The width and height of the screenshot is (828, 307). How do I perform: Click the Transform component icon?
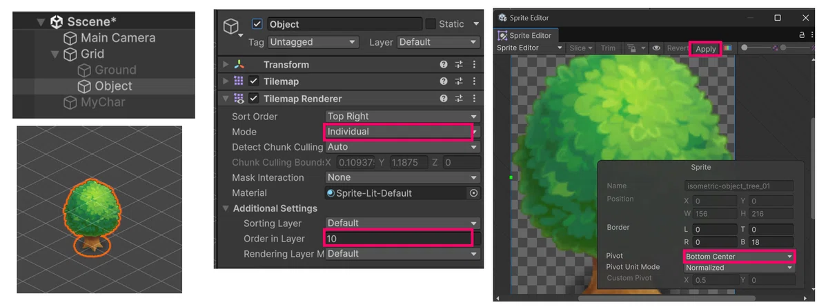[239, 64]
